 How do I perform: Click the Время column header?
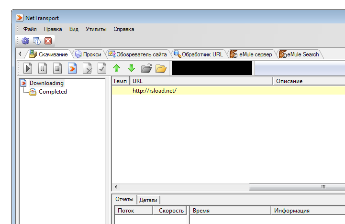(230, 210)
